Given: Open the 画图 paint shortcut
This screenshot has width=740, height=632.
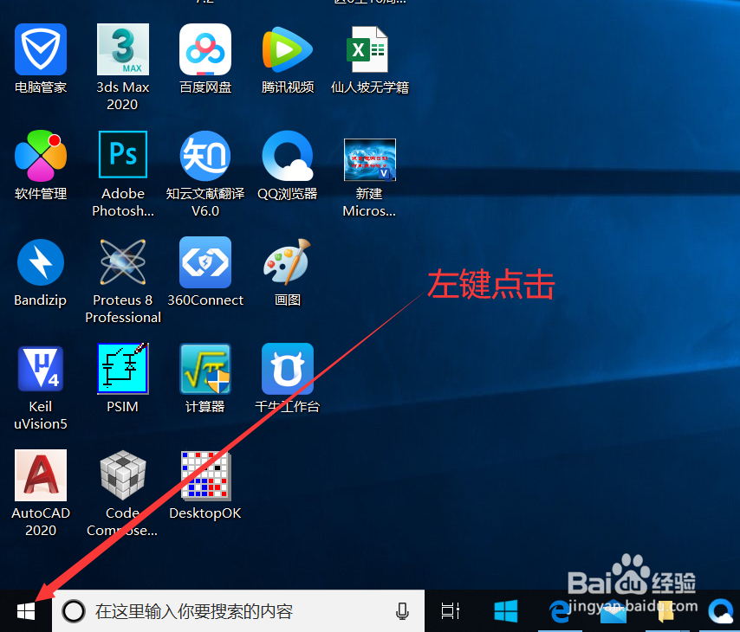Looking at the screenshot, I should 288,261.
